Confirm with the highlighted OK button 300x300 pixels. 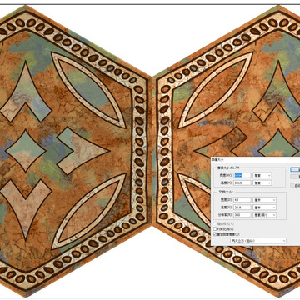click(295, 169)
